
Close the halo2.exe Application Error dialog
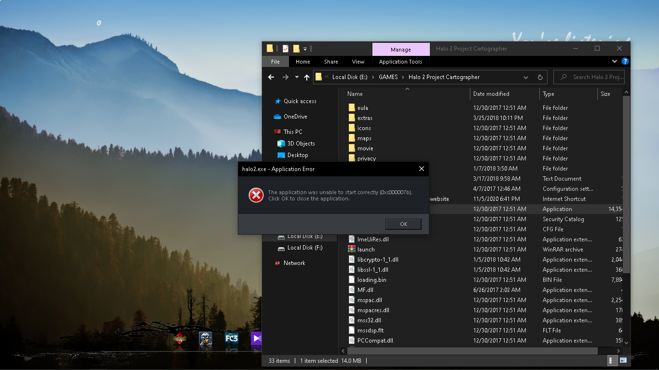pyautogui.click(x=422, y=169)
